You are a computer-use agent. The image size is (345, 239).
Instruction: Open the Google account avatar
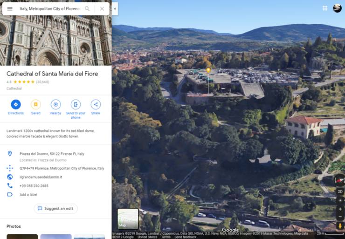337,8
